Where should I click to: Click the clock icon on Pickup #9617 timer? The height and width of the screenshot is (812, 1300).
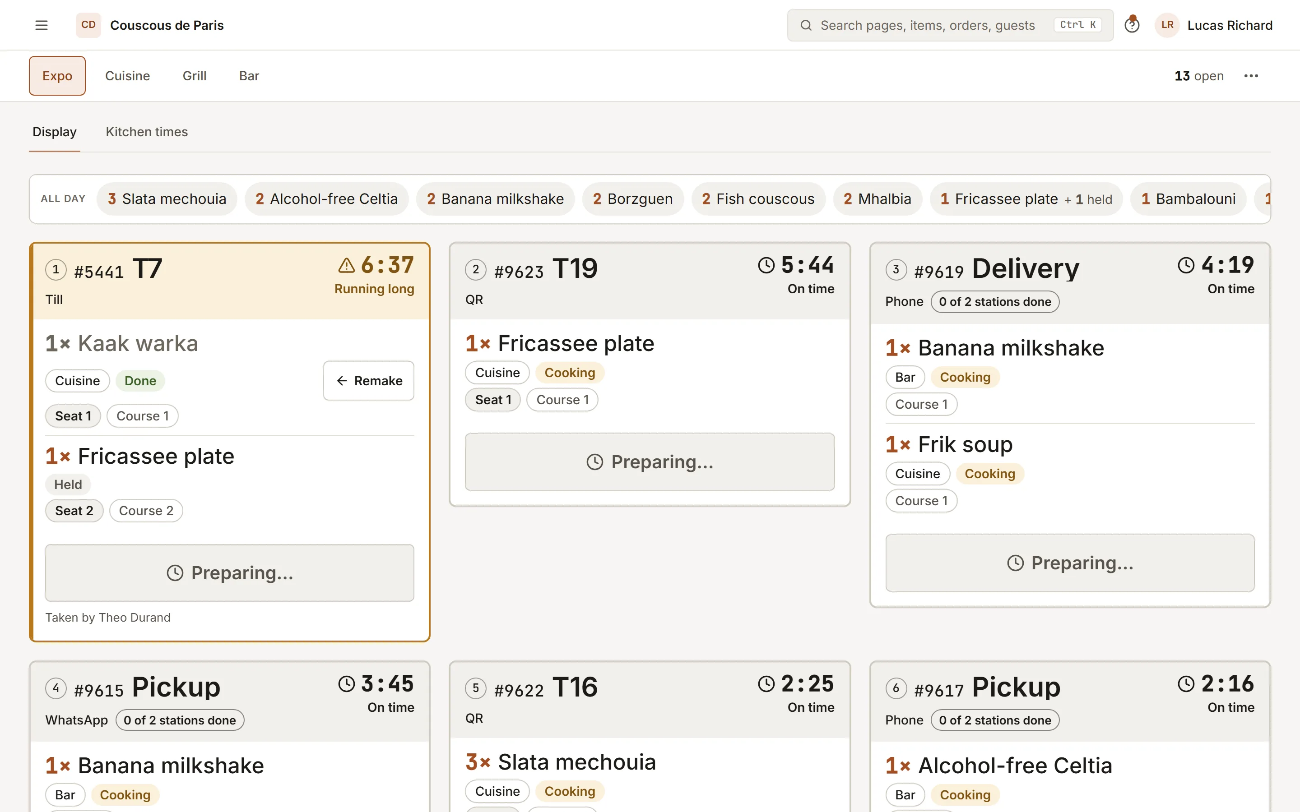pyautogui.click(x=1186, y=683)
